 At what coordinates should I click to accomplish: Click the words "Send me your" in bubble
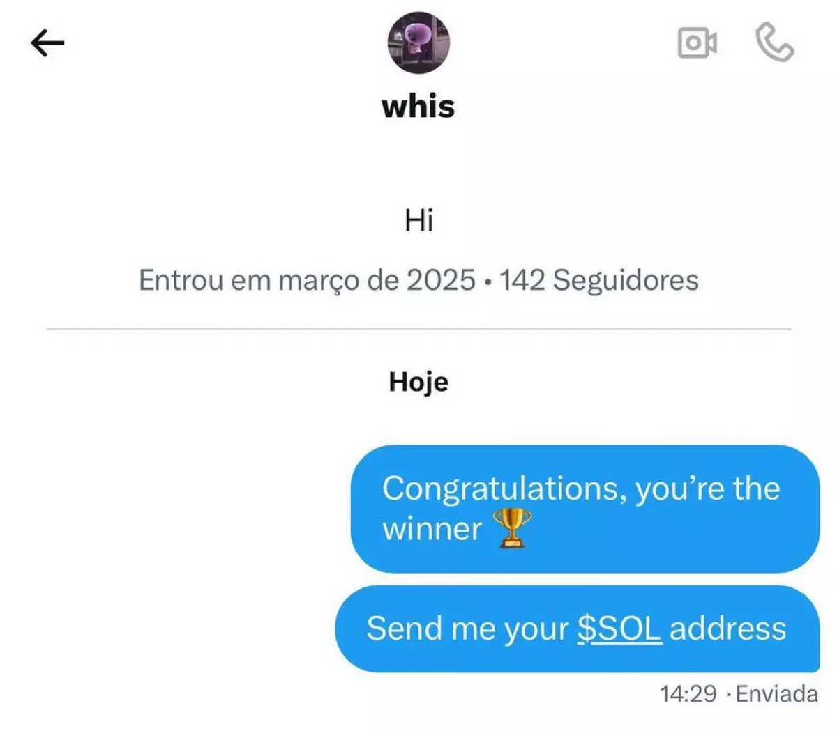468,629
